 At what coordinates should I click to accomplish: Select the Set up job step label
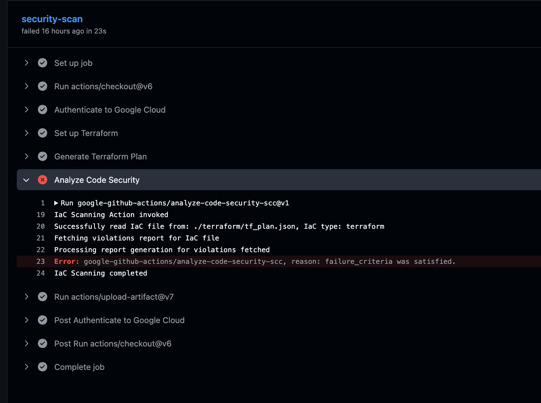[x=73, y=63]
